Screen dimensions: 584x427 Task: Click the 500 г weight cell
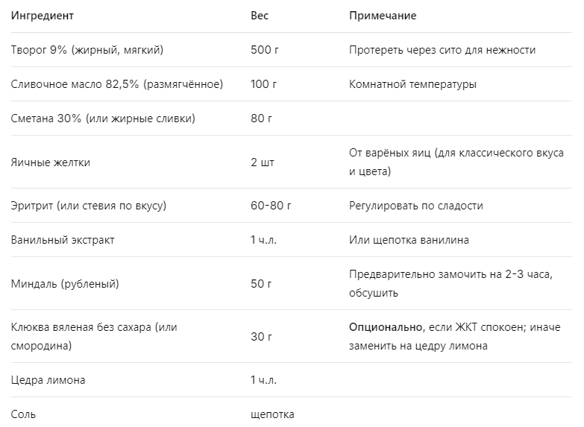tap(265, 50)
